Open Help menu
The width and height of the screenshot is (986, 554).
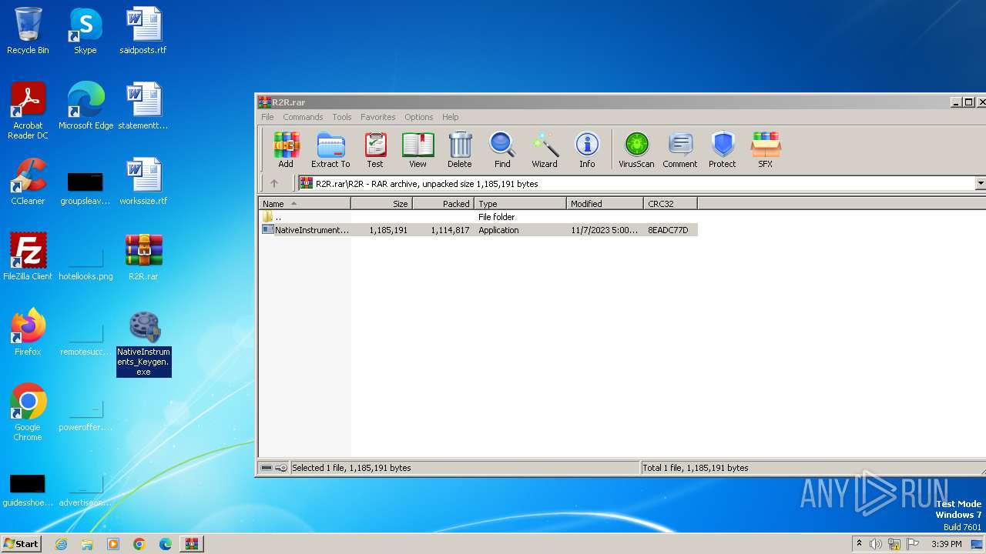(x=451, y=117)
